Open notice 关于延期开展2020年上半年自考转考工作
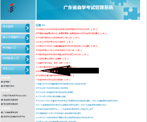The height and width of the screenshot is (122, 147). pos(55,50)
